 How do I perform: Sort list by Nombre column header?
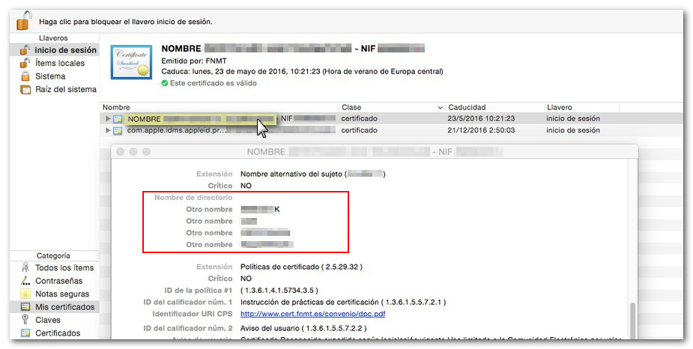(x=217, y=108)
